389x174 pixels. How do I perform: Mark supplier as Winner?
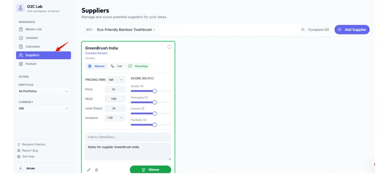click(151, 169)
